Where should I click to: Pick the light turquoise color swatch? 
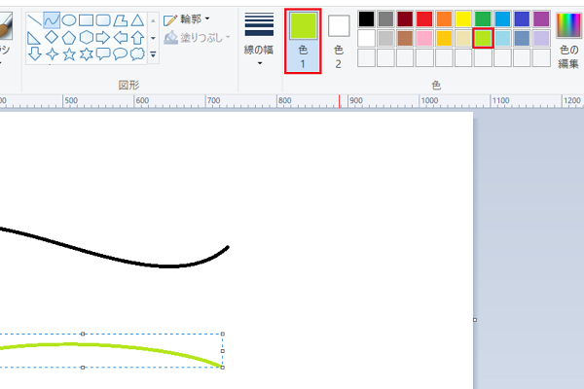pyautogui.click(x=502, y=38)
